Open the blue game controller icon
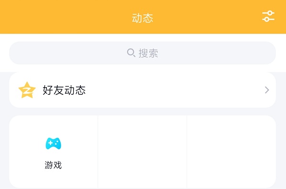The width and height of the screenshot is (286, 189). 53,144
